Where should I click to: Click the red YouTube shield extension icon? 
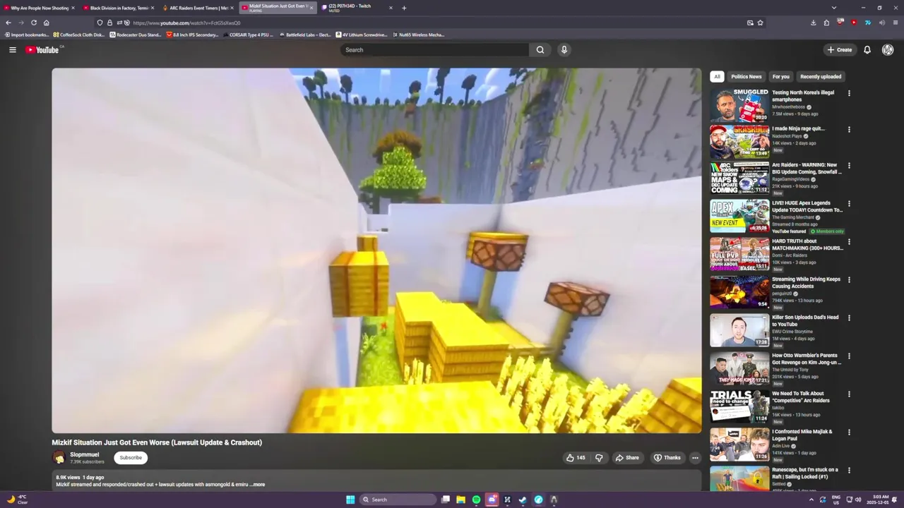854,23
